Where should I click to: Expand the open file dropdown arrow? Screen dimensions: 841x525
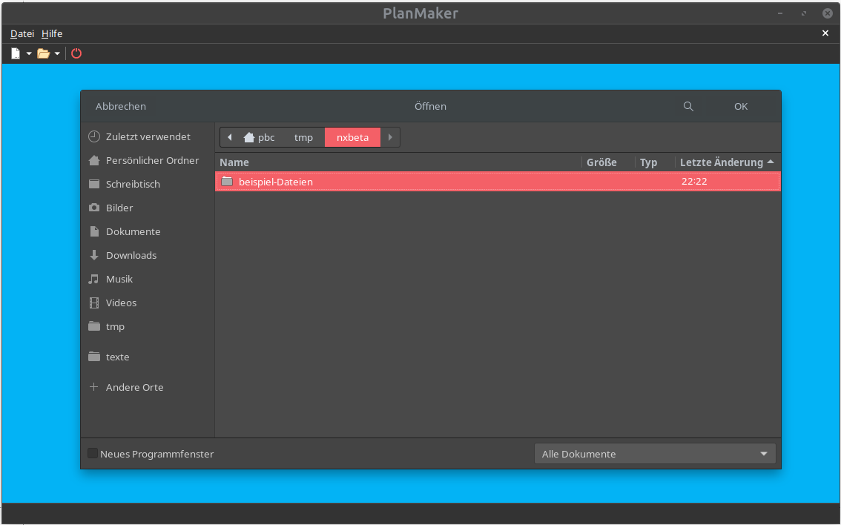pyautogui.click(x=57, y=53)
